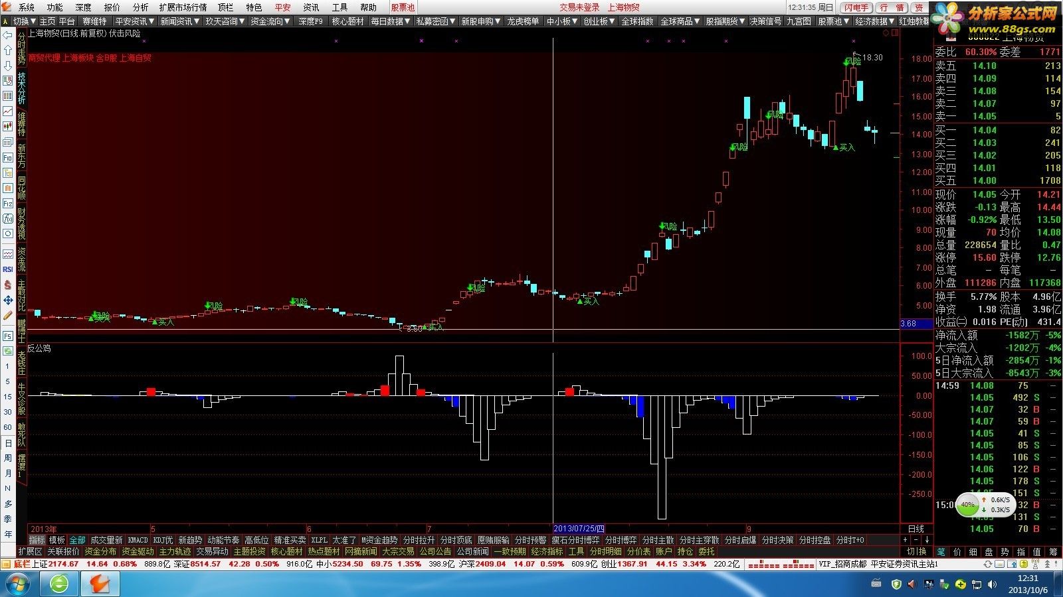Click the candlestick chart icon in sidebar

(x=8, y=127)
